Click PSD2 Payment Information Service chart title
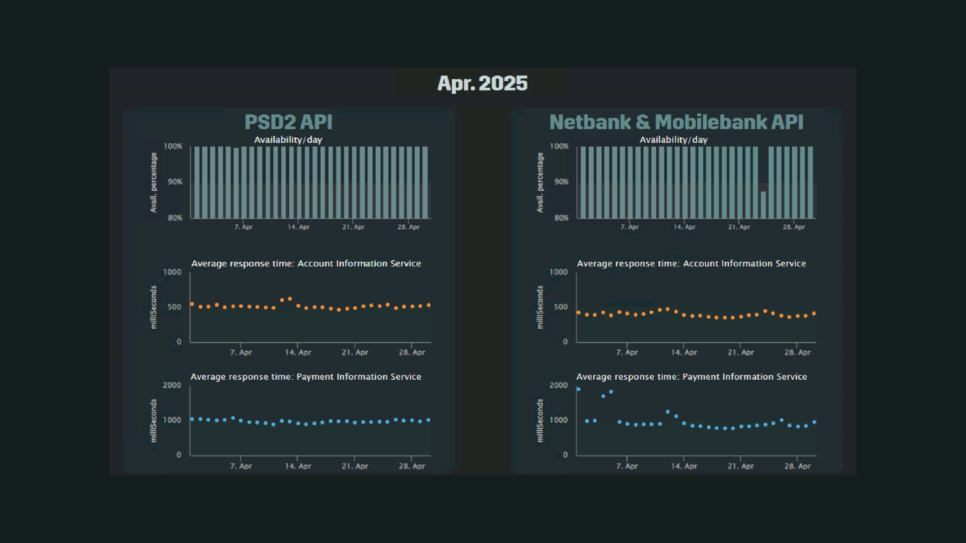The height and width of the screenshot is (543, 966). point(306,377)
